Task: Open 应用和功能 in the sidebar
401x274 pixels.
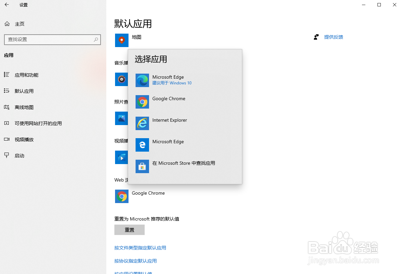Action: click(x=26, y=75)
